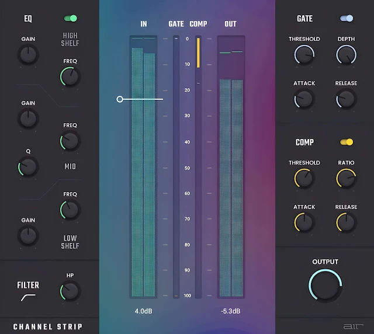This screenshot has width=374, height=334.
Task: Click the Low Shelf GAIN knob
Action: pyautogui.click(x=28, y=236)
